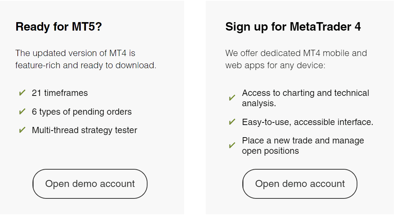Viewport: 395px width, 215px height.
Task: Click the Place a new trade and manage text
Action: click(303, 141)
